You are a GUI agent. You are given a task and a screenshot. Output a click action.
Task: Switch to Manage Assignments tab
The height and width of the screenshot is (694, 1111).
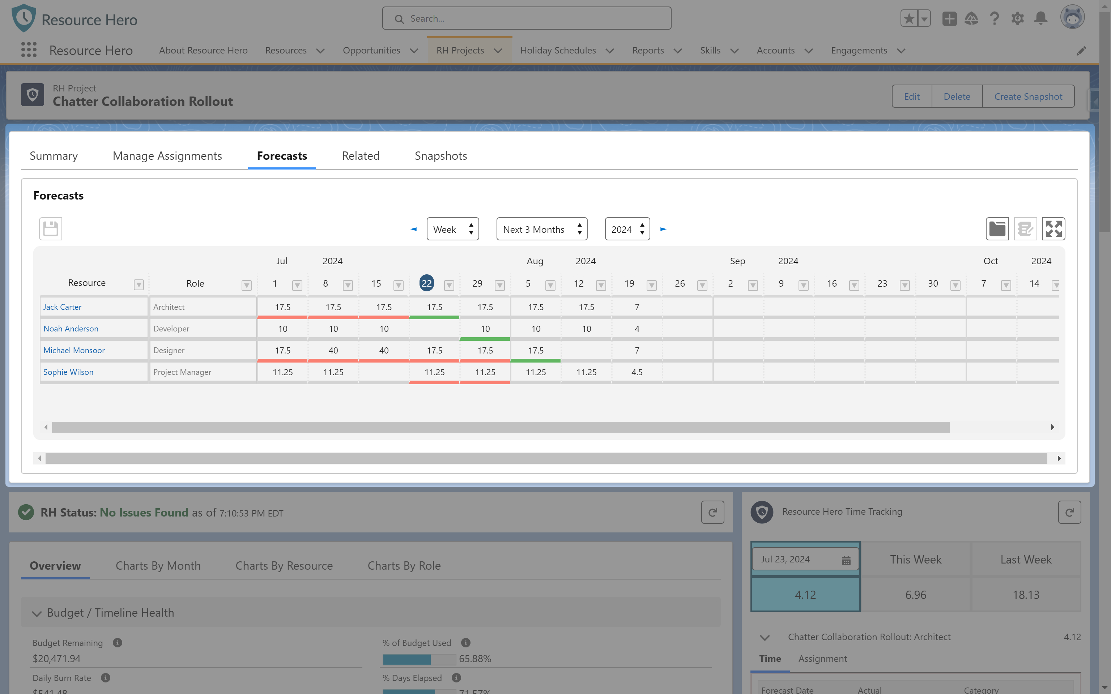click(167, 156)
